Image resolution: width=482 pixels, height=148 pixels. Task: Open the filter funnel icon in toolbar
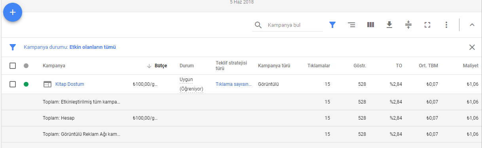[x=332, y=25]
